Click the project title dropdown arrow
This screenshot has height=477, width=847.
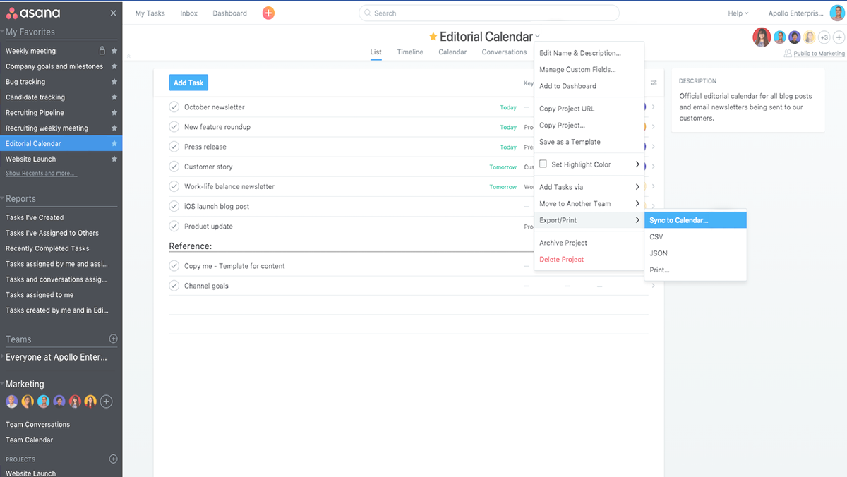tap(538, 37)
